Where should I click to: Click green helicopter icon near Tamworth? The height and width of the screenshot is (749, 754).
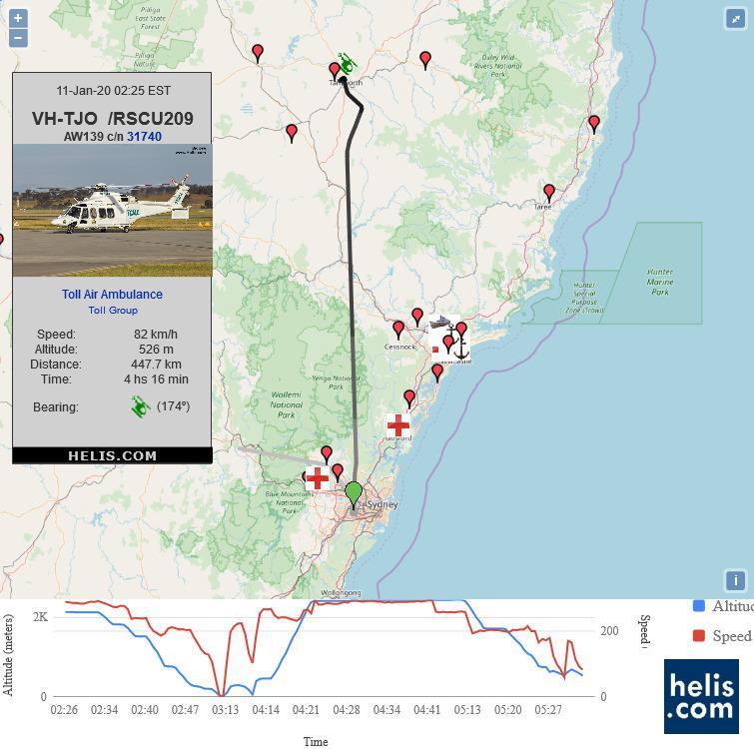coord(347,64)
